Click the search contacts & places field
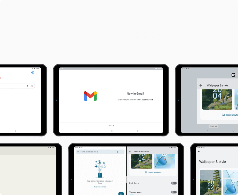238x195 pixels. 100,152
